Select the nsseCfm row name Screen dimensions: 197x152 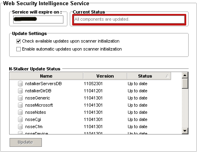34,127
